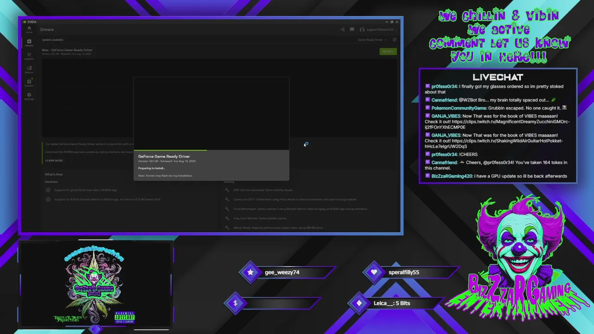The image size is (594, 334).
Task: Click the dollar sign icon on overlay
Action: 235,303
